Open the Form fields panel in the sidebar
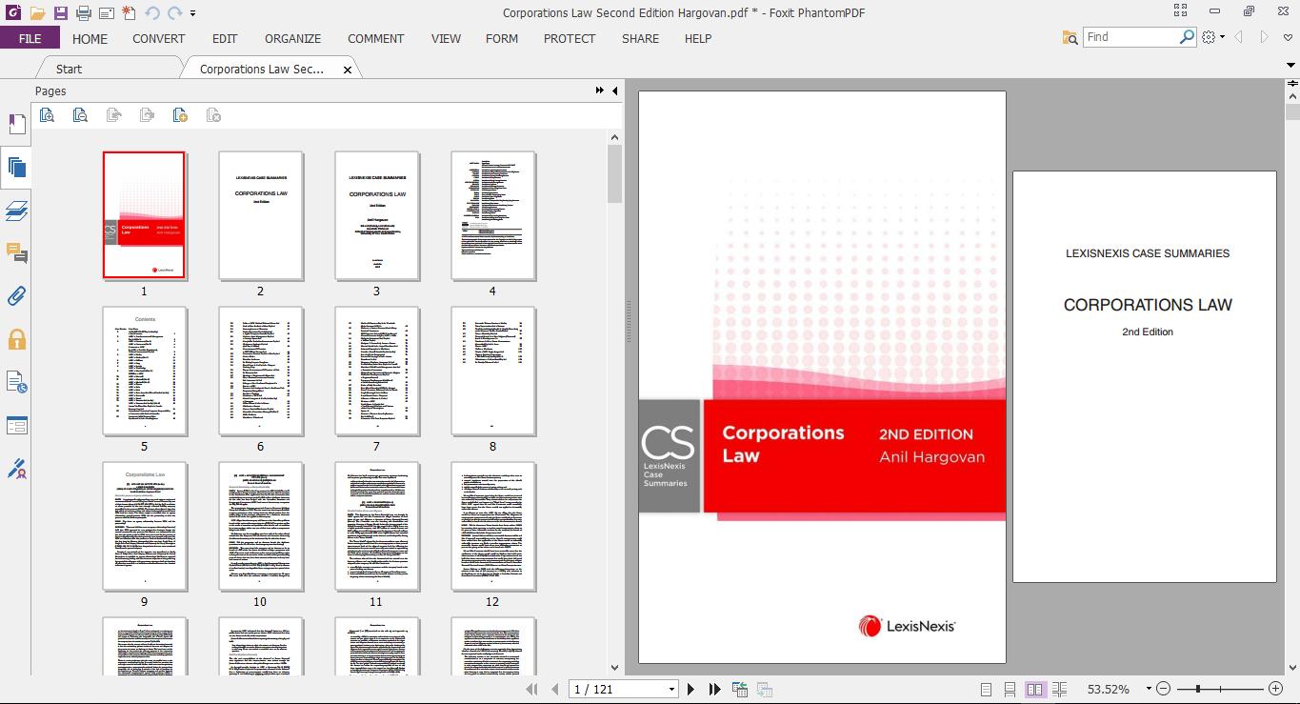Viewport: 1300px width, 704px height. [16, 425]
